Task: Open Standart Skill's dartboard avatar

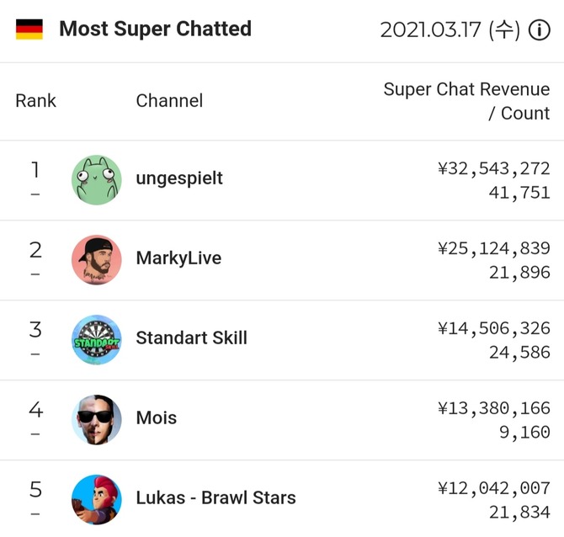Action: [97, 339]
